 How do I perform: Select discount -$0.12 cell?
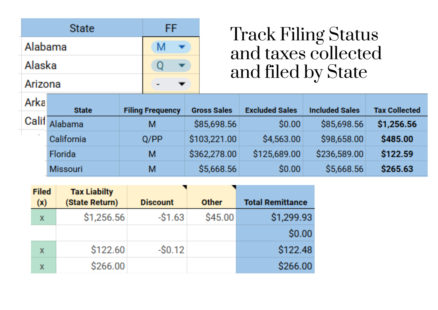click(x=157, y=250)
